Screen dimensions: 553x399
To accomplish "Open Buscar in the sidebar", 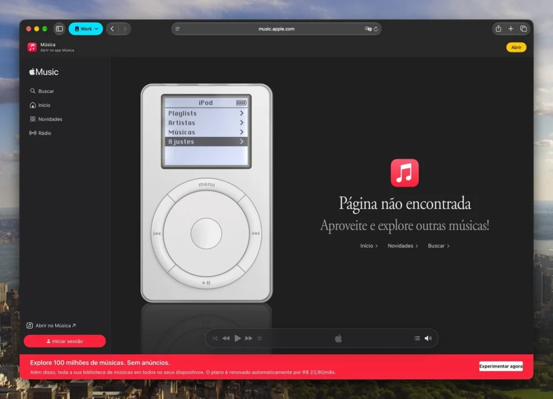I will [42, 91].
